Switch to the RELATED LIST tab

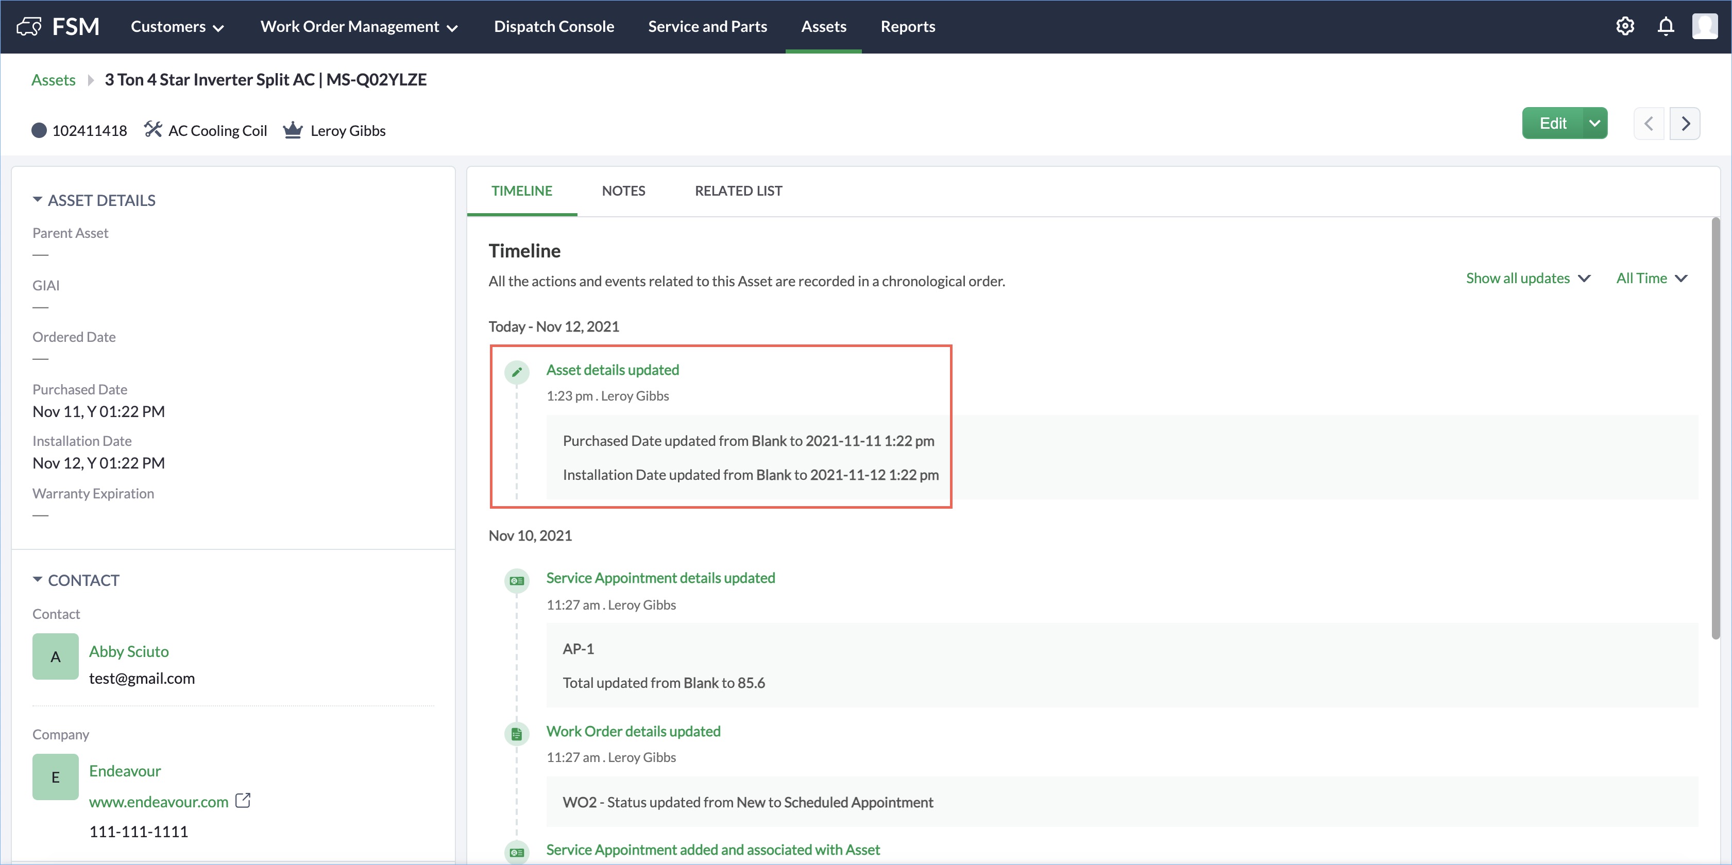[738, 191]
